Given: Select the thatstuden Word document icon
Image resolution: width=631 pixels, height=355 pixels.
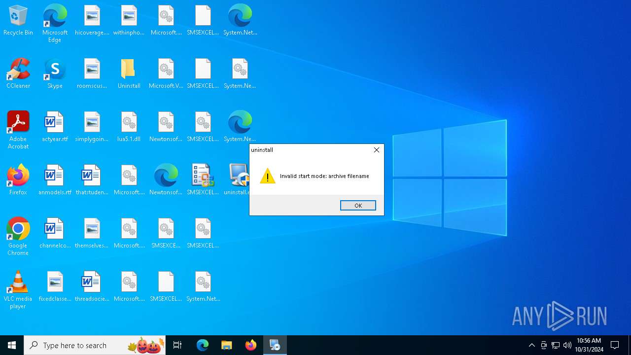Looking at the screenshot, I should pyautogui.click(x=92, y=180).
